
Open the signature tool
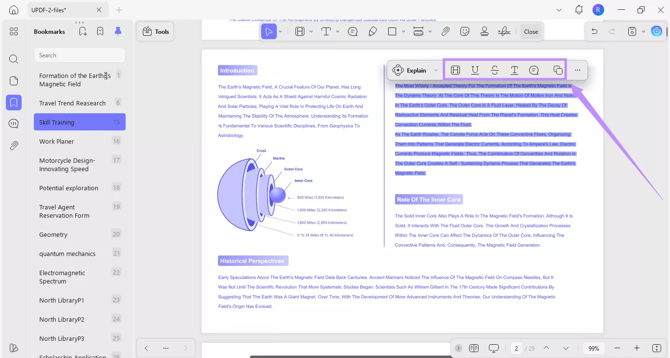(504, 31)
